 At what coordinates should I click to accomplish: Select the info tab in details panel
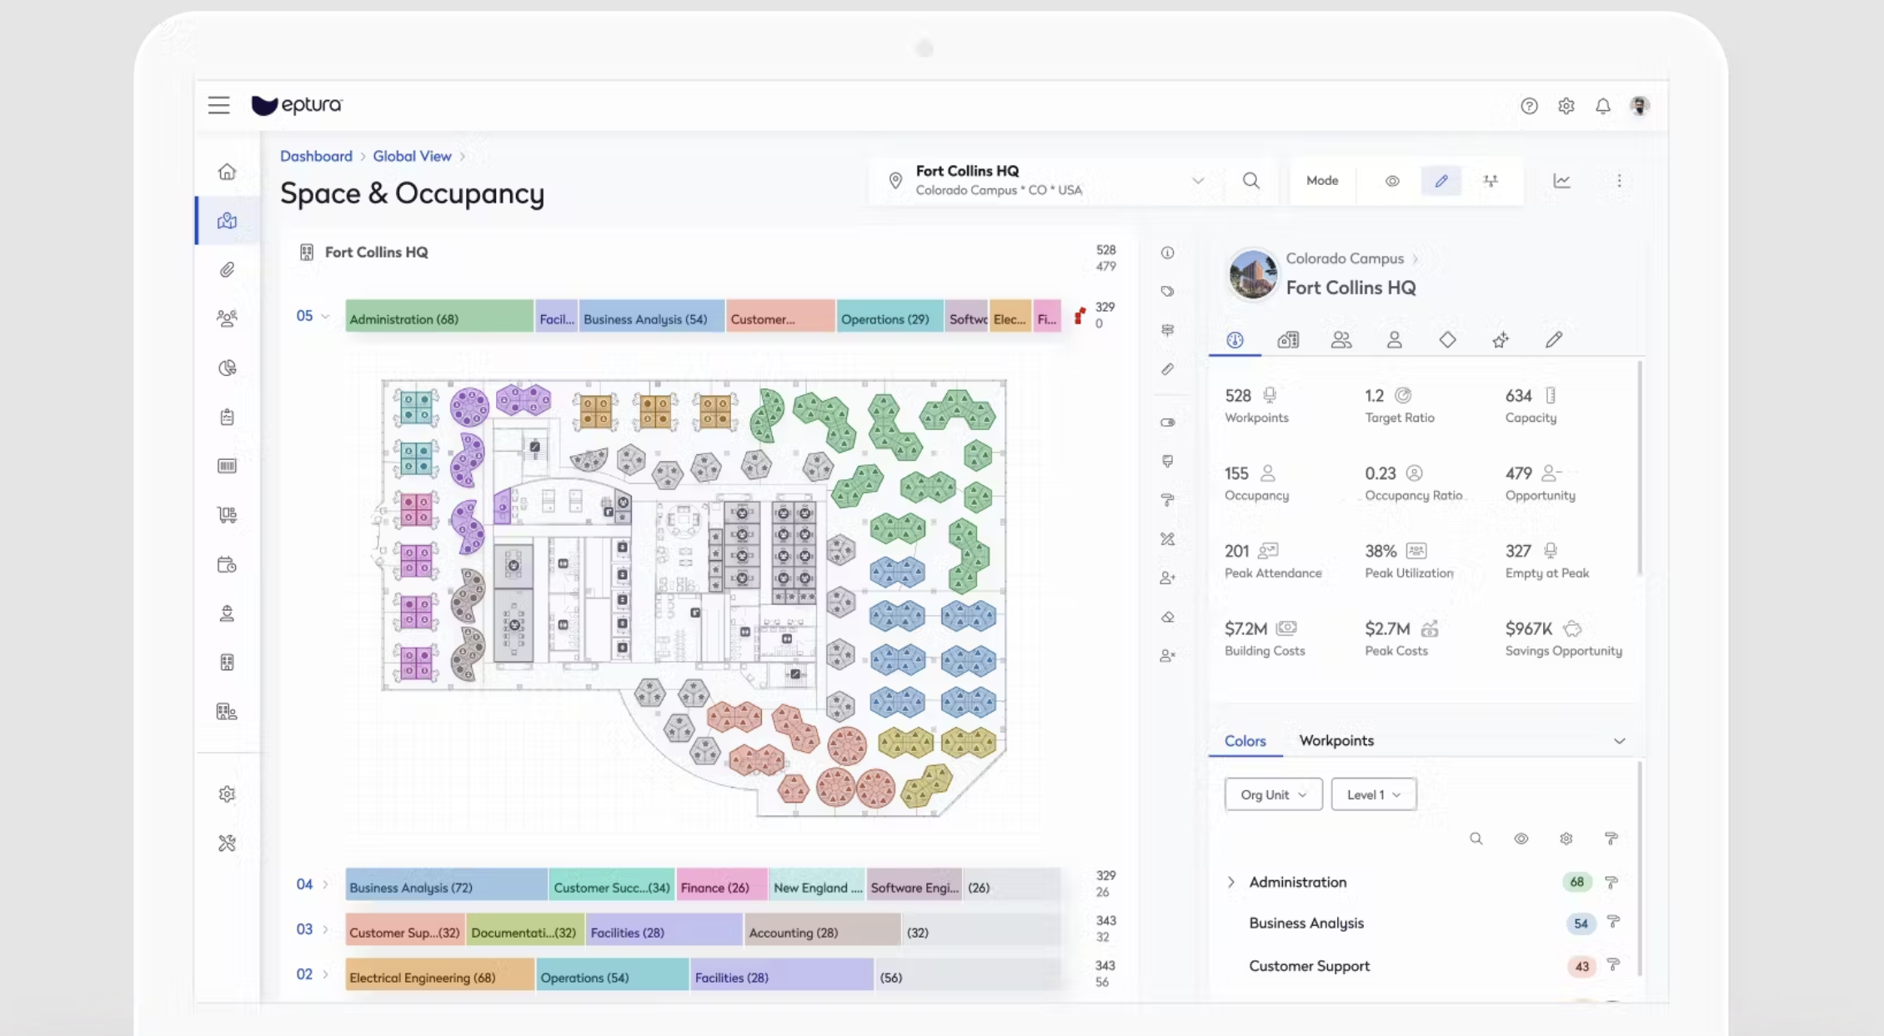(x=1235, y=339)
